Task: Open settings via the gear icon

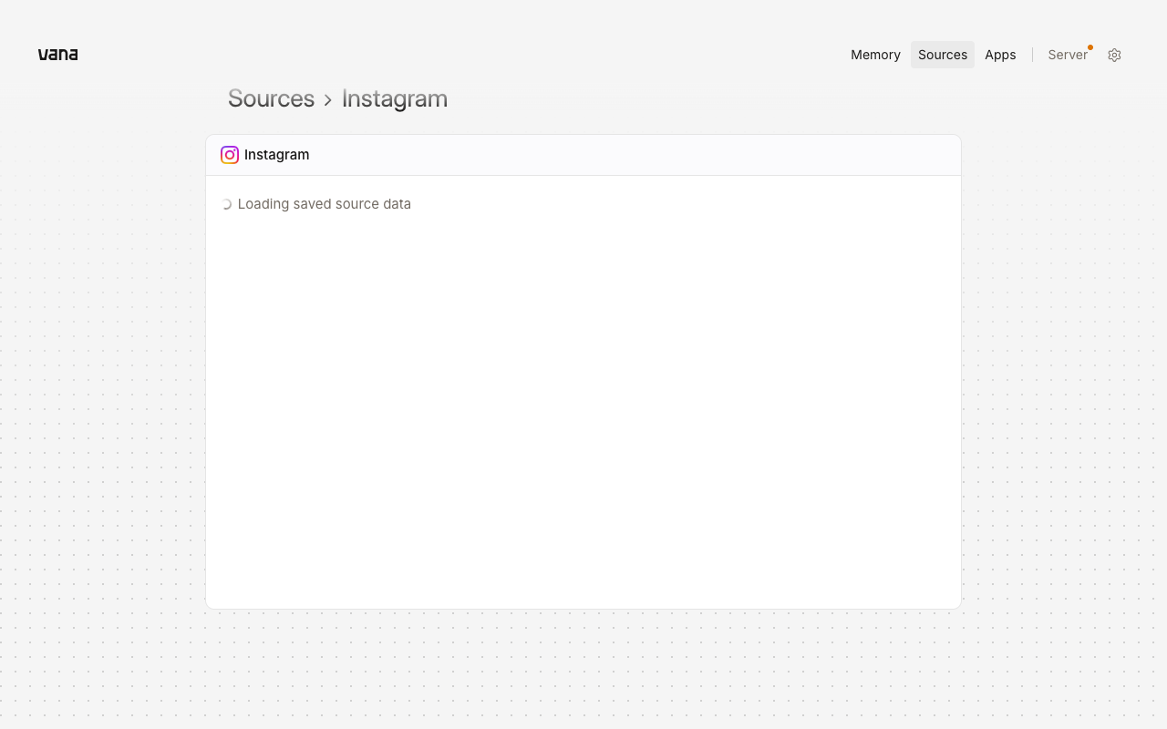Action: (x=1114, y=55)
